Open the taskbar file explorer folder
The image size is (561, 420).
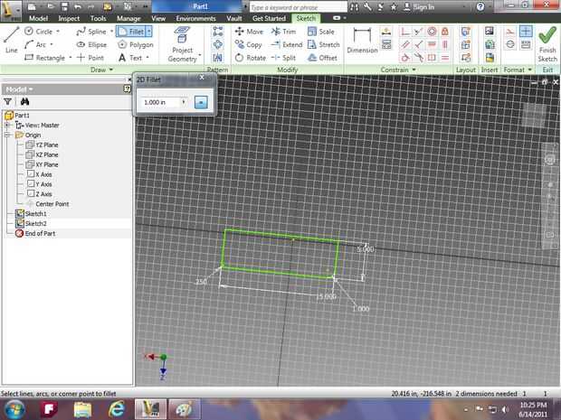[x=82, y=409]
